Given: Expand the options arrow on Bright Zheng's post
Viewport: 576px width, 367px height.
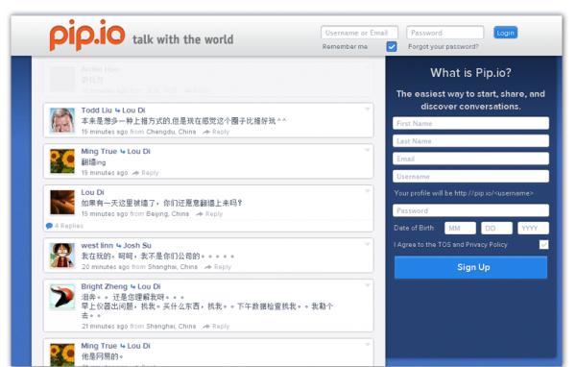Looking at the screenshot, I should [367, 285].
